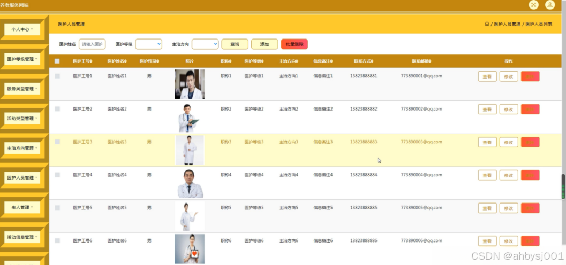The height and width of the screenshot is (265, 566).
Task: Click red delete button for 医护工号4
Action: 530,175
